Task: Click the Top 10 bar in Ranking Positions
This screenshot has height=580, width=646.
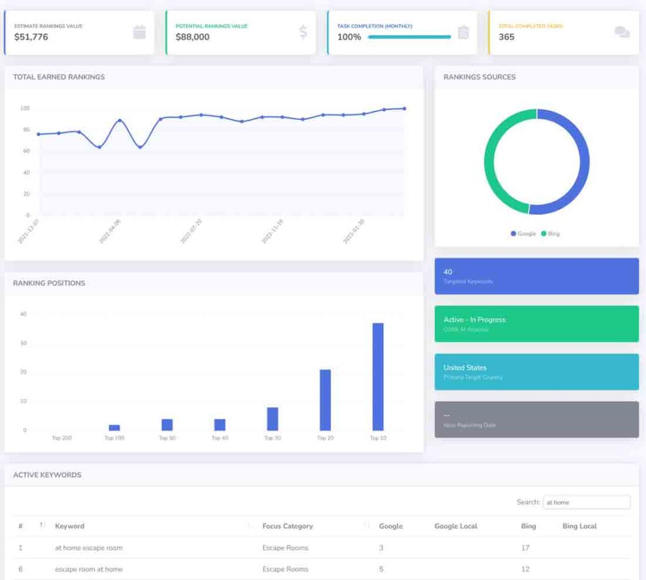Action: point(378,377)
